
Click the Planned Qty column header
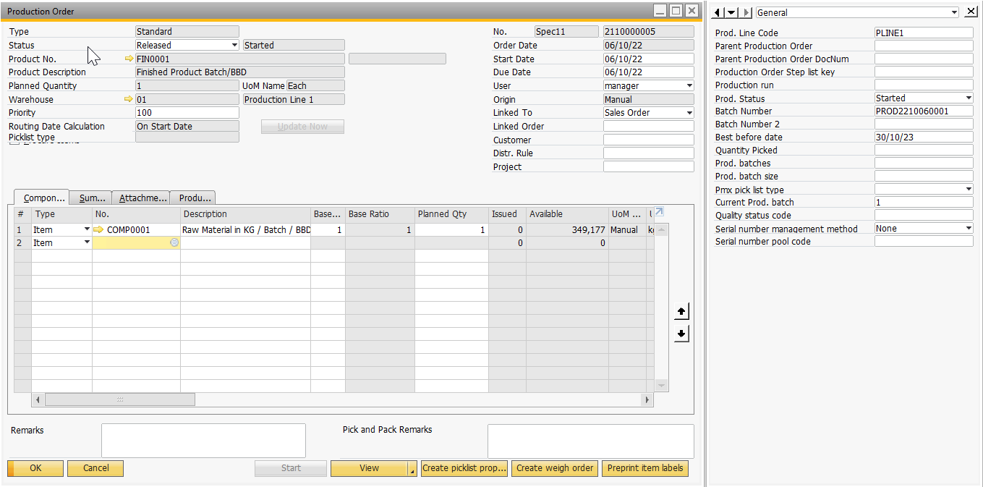452,214
